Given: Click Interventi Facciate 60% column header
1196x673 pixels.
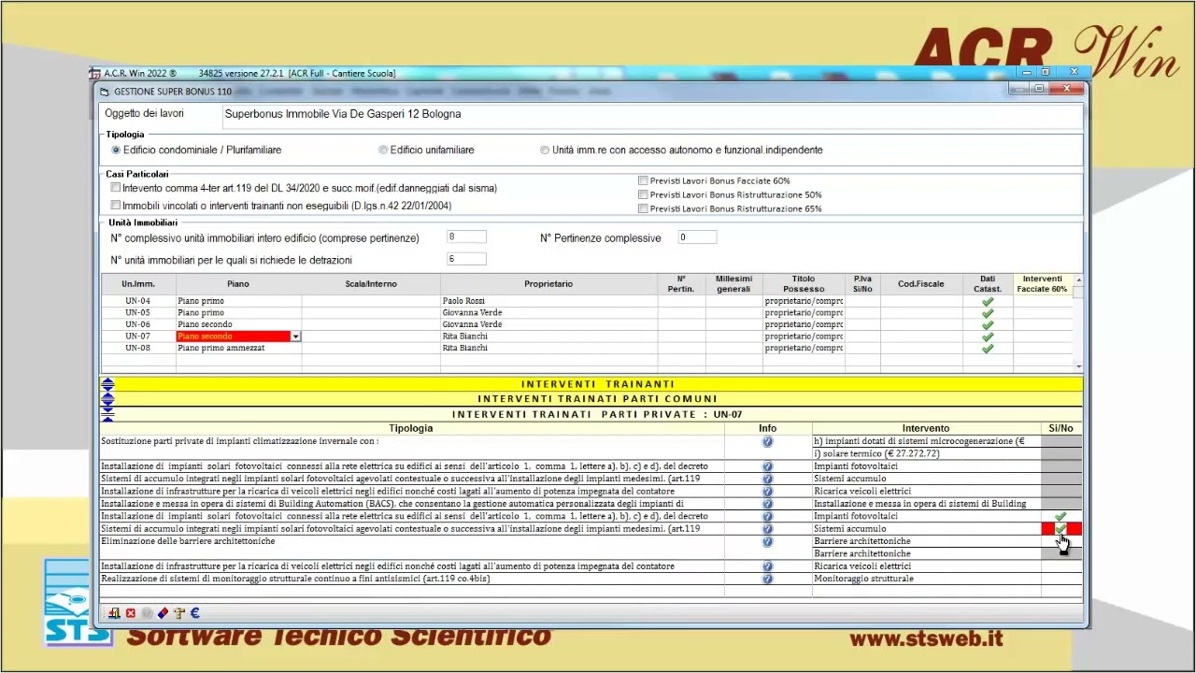Looking at the screenshot, I should pyautogui.click(x=1043, y=284).
